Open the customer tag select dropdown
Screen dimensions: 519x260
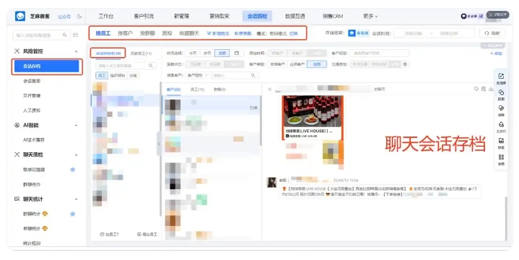pyautogui.click(x=380, y=53)
